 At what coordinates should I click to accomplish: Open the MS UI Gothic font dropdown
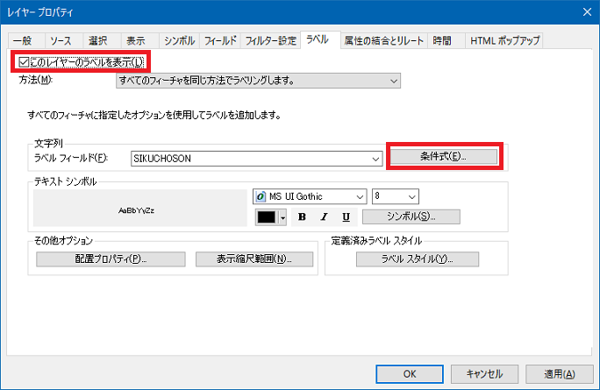coord(310,196)
